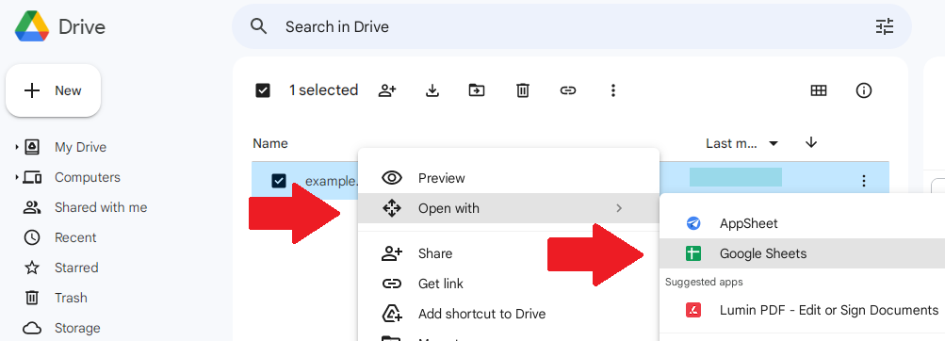945x341 pixels.
Task: Click the Share person-plus toolbar icon
Action: (387, 90)
